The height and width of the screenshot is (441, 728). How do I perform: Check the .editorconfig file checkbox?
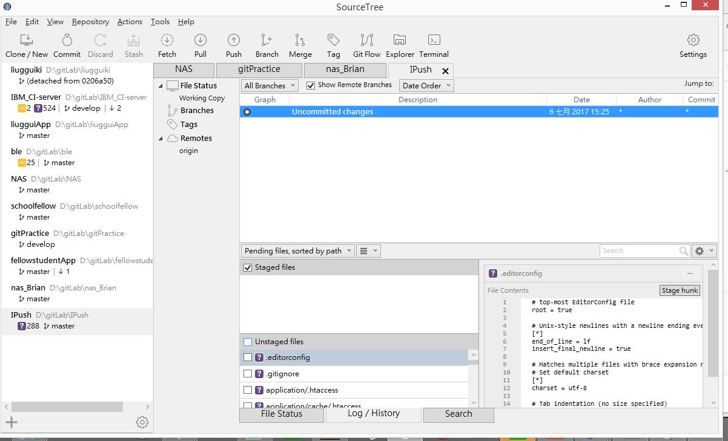[x=248, y=358]
